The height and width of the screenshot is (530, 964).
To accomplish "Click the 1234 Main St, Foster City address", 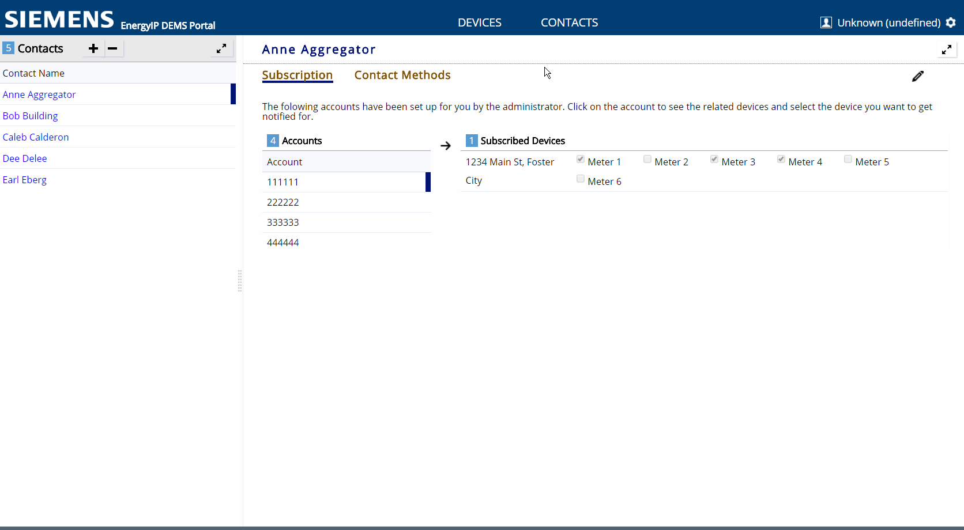I will click(x=510, y=171).
